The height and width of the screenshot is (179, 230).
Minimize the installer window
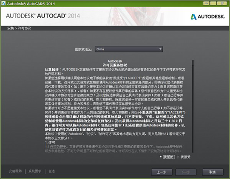[x=206, y=3]
